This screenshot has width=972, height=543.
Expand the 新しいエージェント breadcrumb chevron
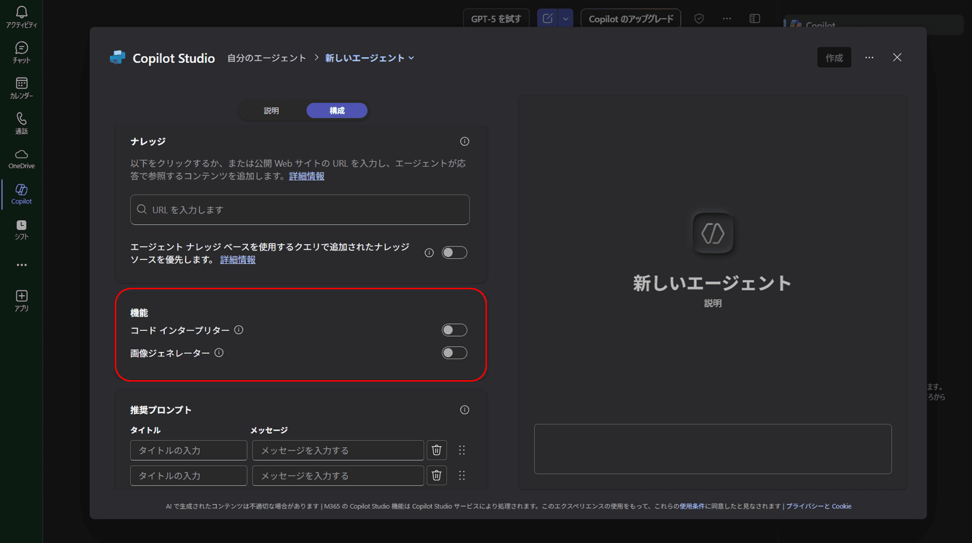point(412,57)
